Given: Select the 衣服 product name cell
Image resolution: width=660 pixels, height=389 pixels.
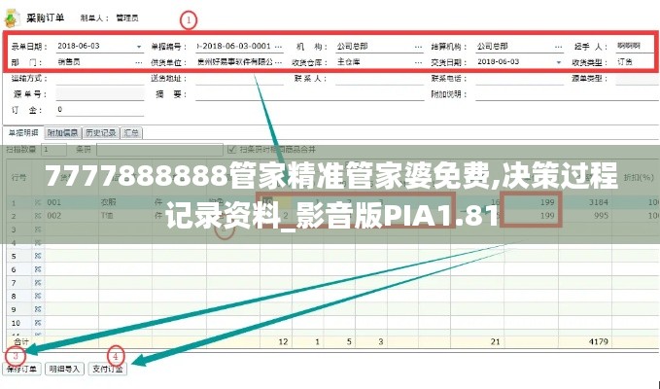Looking at the screenshot, I should click(x=125, y=202).
